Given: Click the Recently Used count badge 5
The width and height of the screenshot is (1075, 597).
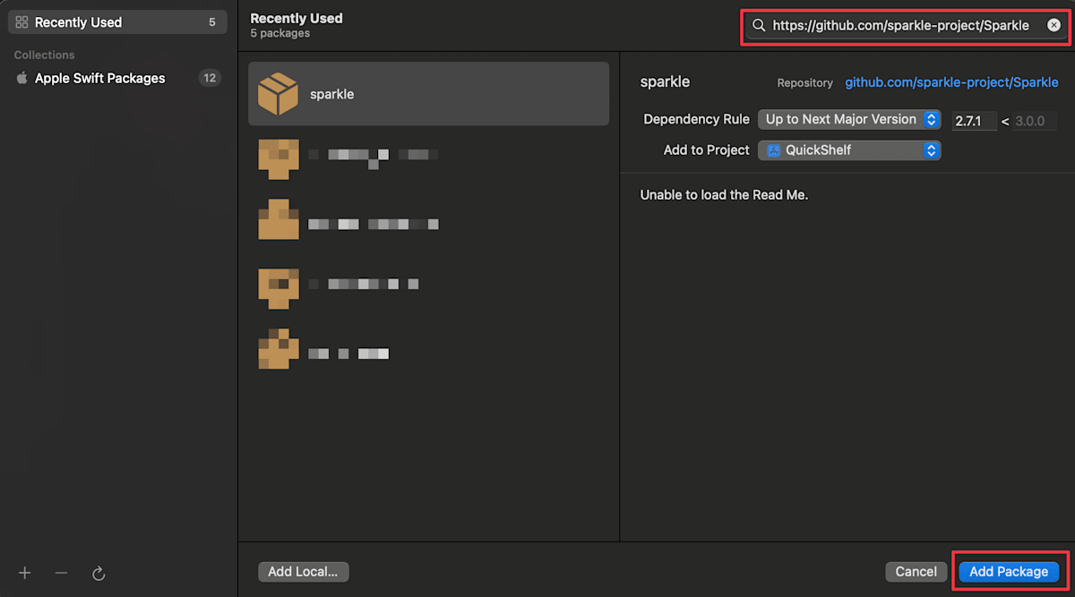Looking at the screenshot, I should pos(212,22).
